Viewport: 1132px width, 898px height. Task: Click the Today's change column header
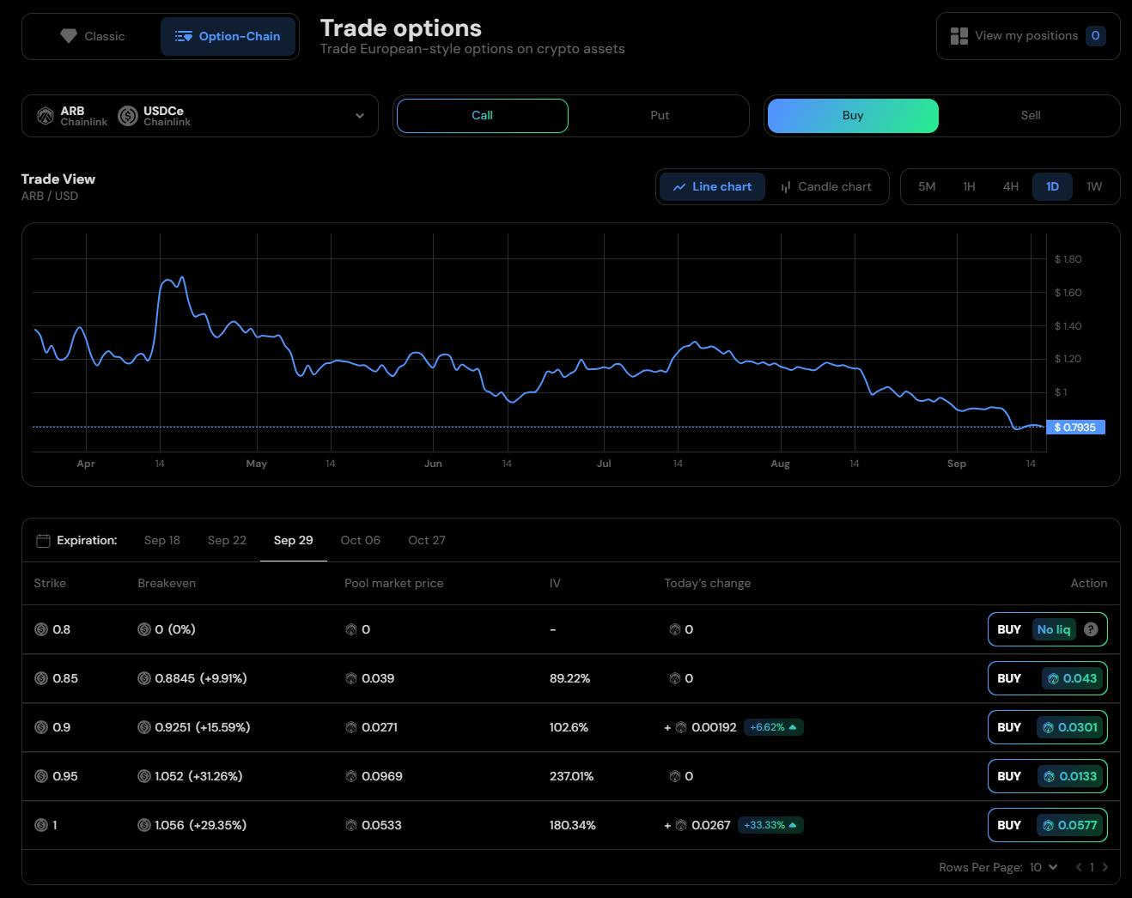pos(708,583)
